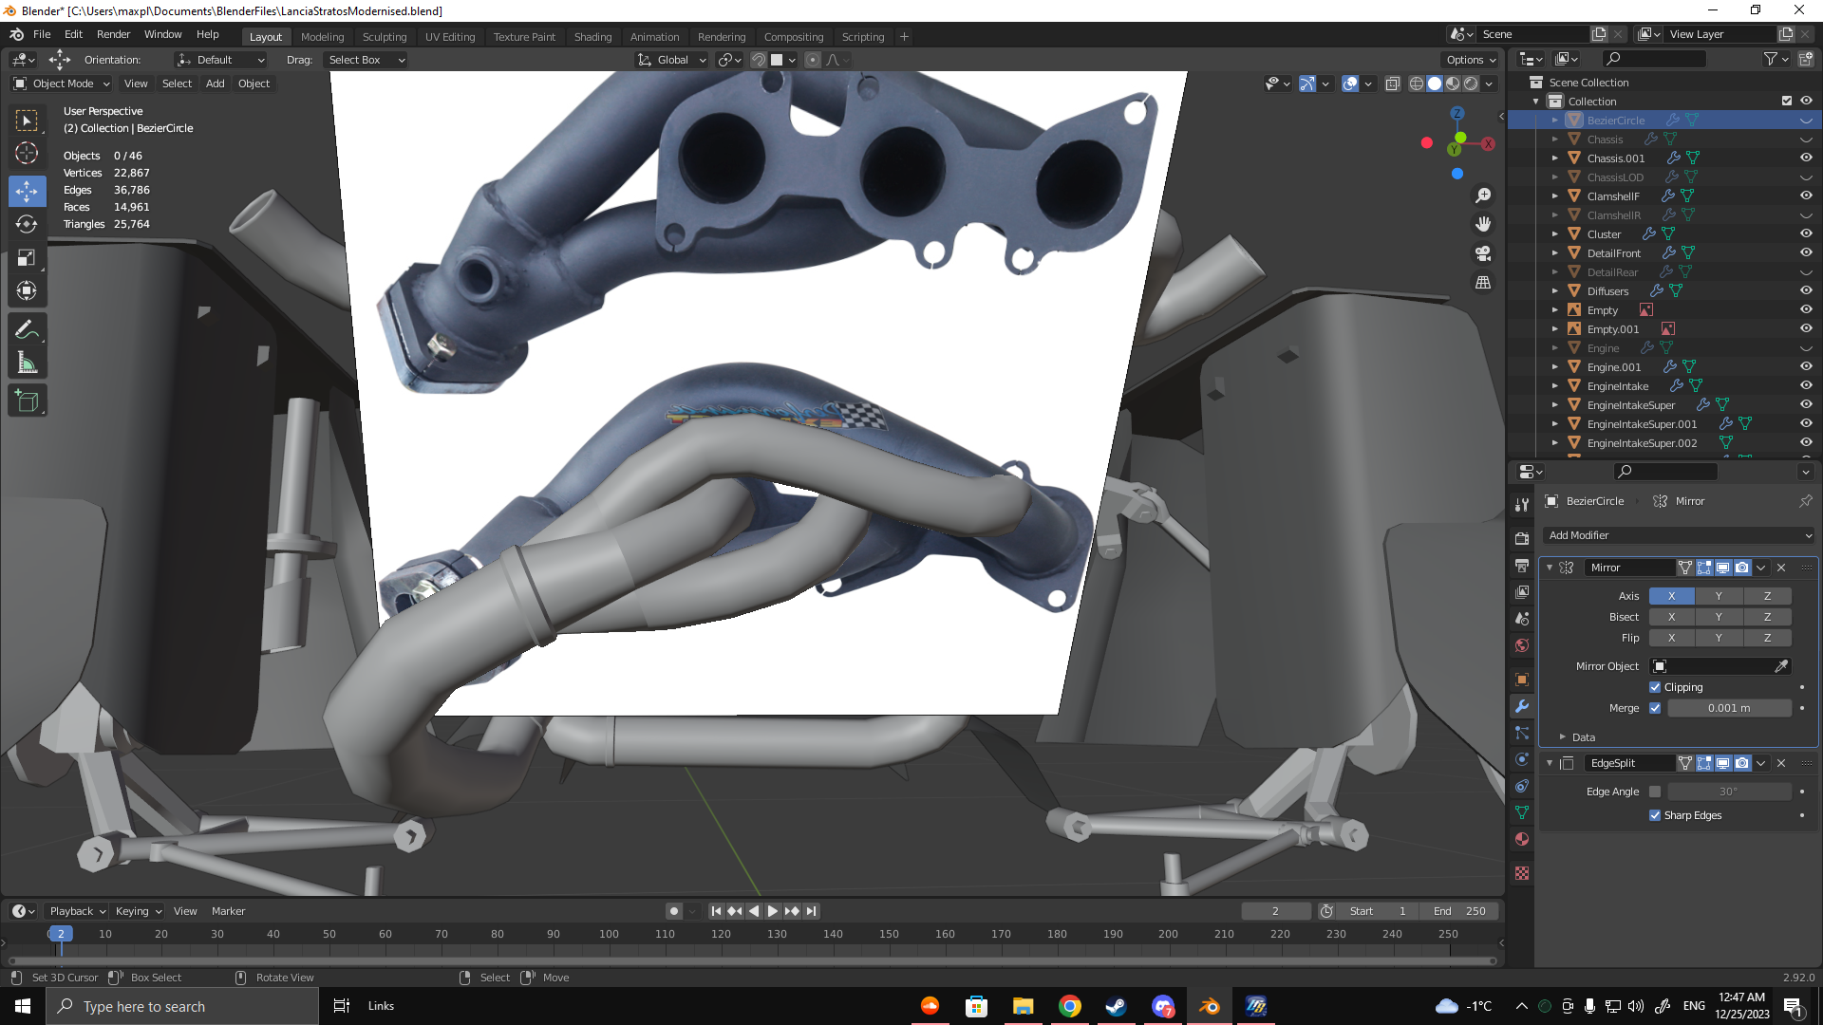Open the Object Mode dropdown
The image size is (1823, 1025).
pyautogui.click(x=63, y=84)
